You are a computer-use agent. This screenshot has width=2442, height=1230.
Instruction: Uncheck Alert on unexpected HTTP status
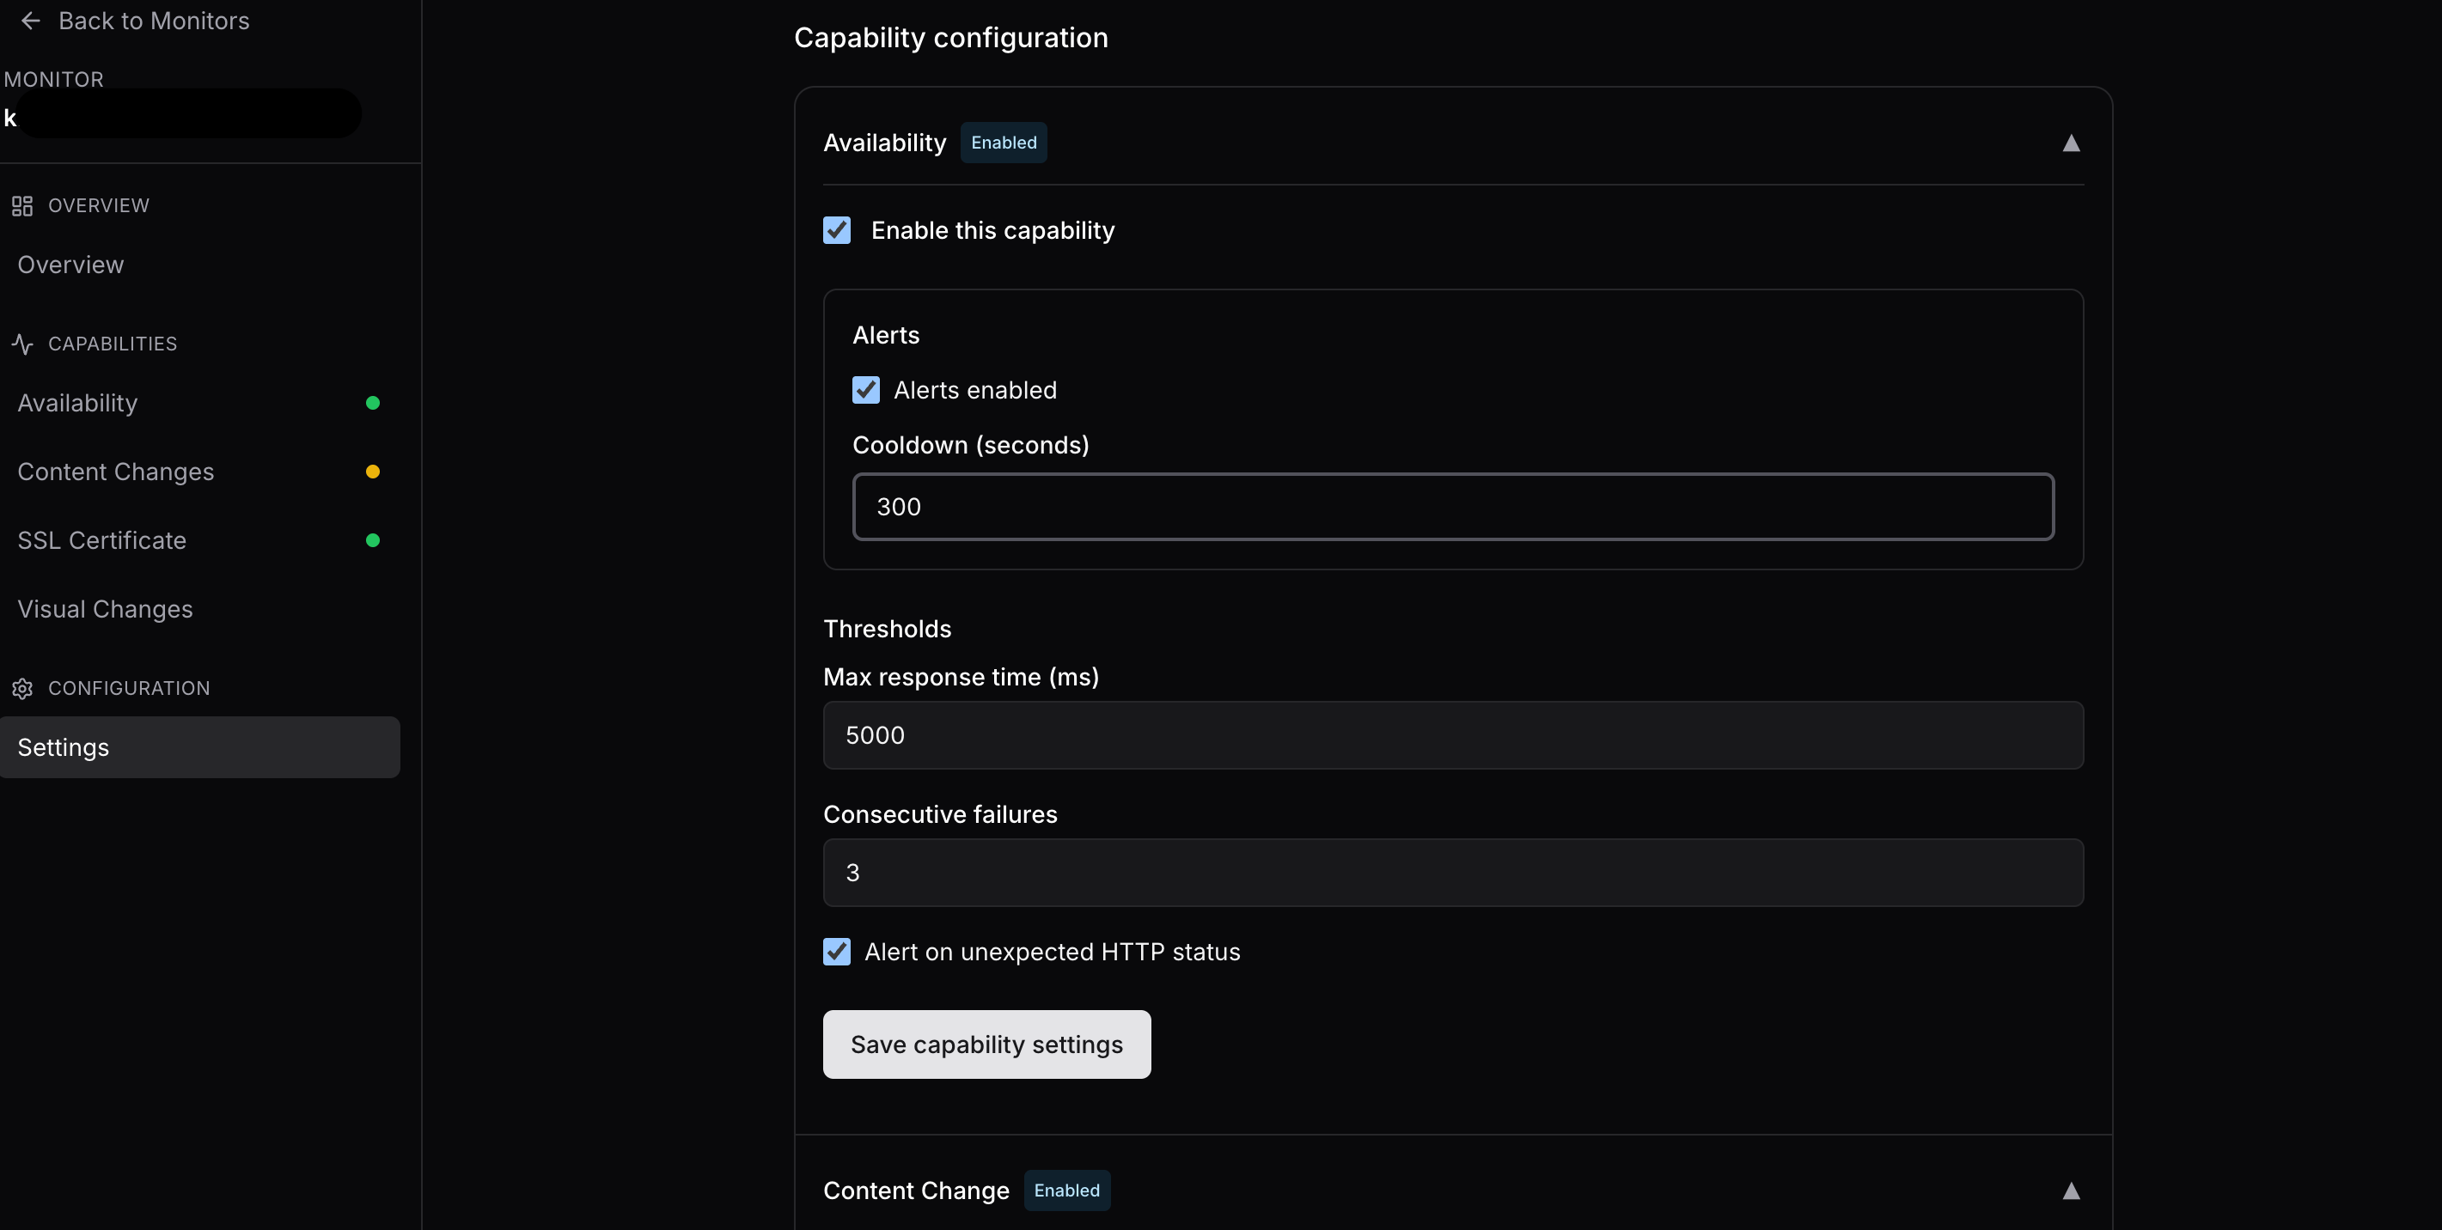coord(835,952)
